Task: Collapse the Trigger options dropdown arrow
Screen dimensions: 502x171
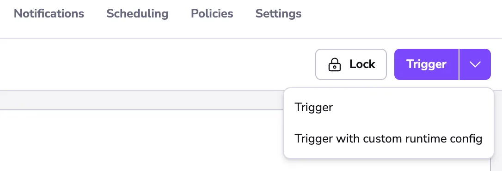Action: coord(475,64)
